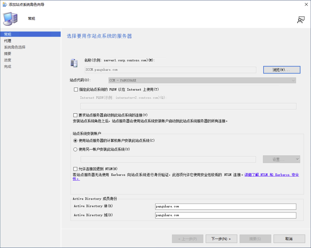Click the Active Directory 成员身份 group label

point(95,199)
